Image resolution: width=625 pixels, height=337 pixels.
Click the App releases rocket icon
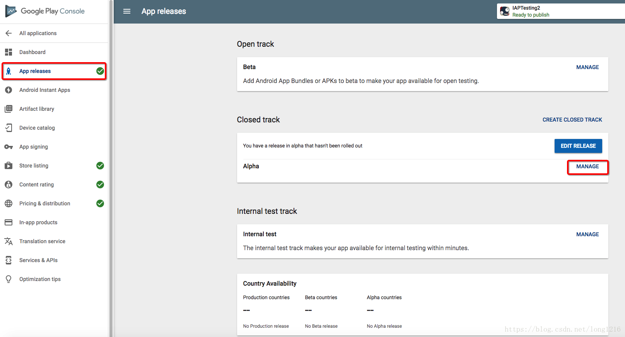point(9,71)
